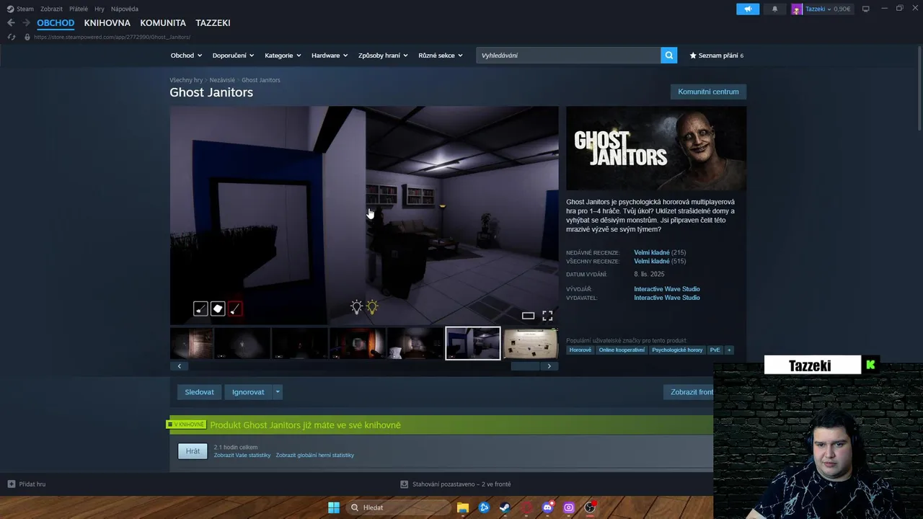923x519 pixels.
Task: Switch media viewer to theater mode
Action: [x=528, y=316]
